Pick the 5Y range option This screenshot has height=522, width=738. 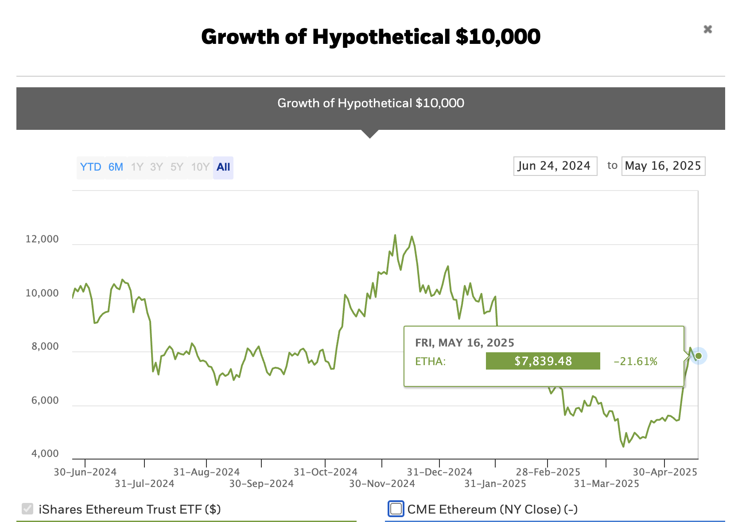tap(177, 167)
